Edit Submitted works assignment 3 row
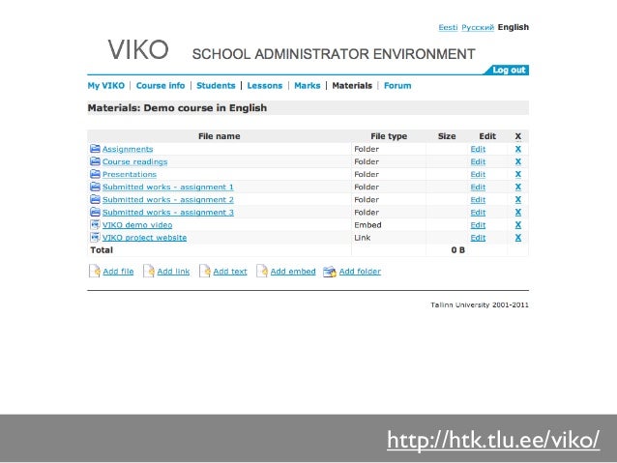617x463 pixels. coord(478,213)
